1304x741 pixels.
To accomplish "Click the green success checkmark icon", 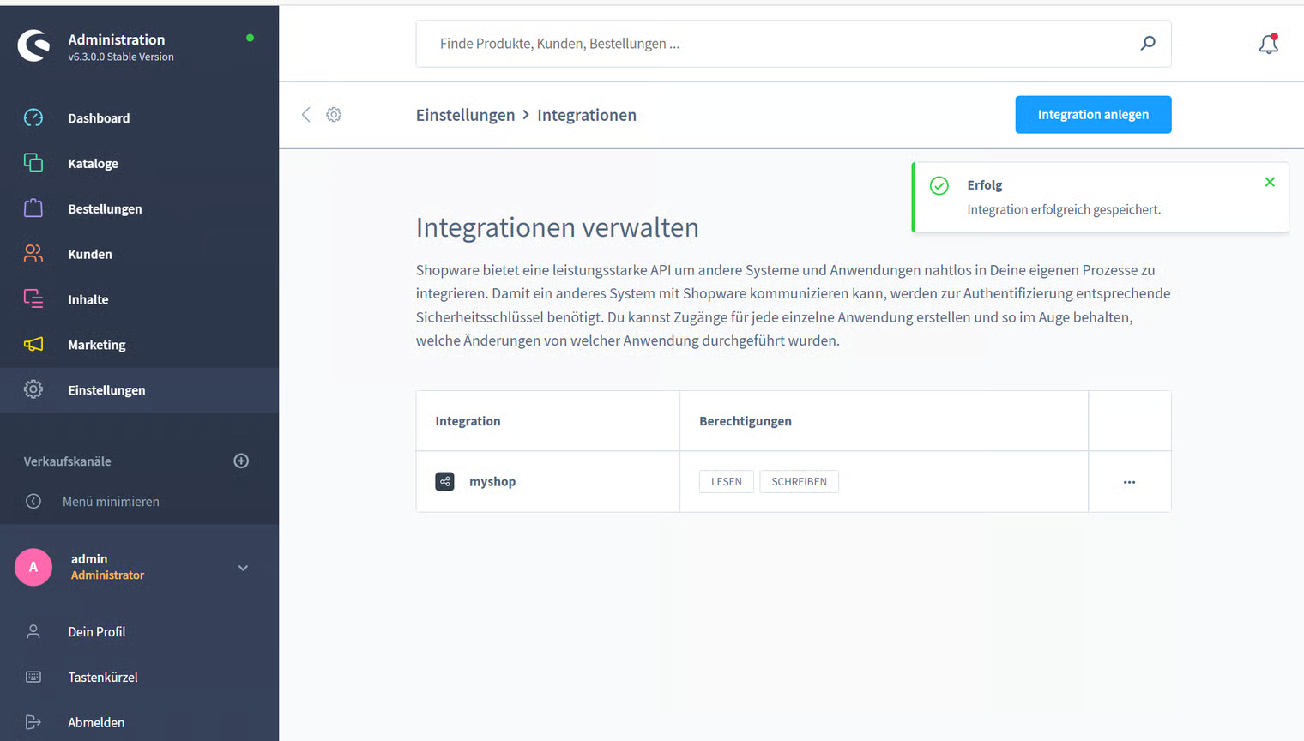I will (939, 186).
